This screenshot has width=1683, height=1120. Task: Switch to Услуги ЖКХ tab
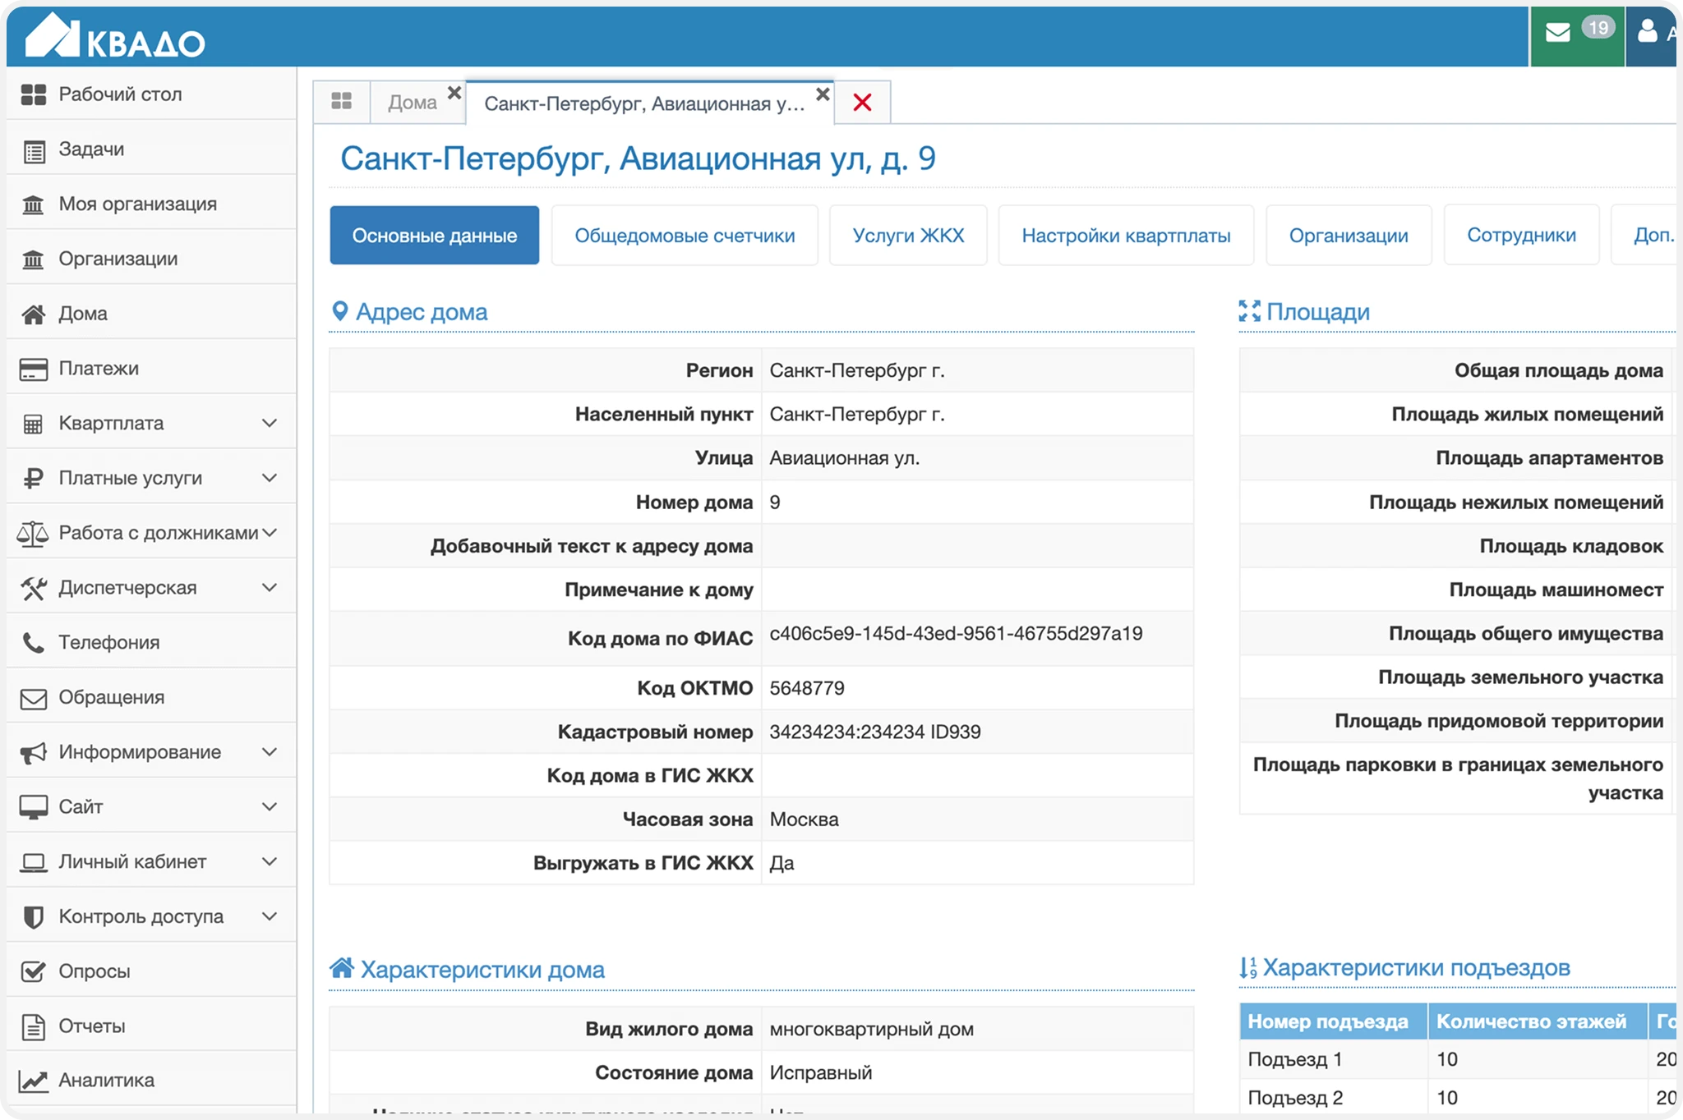pos(908,236)
